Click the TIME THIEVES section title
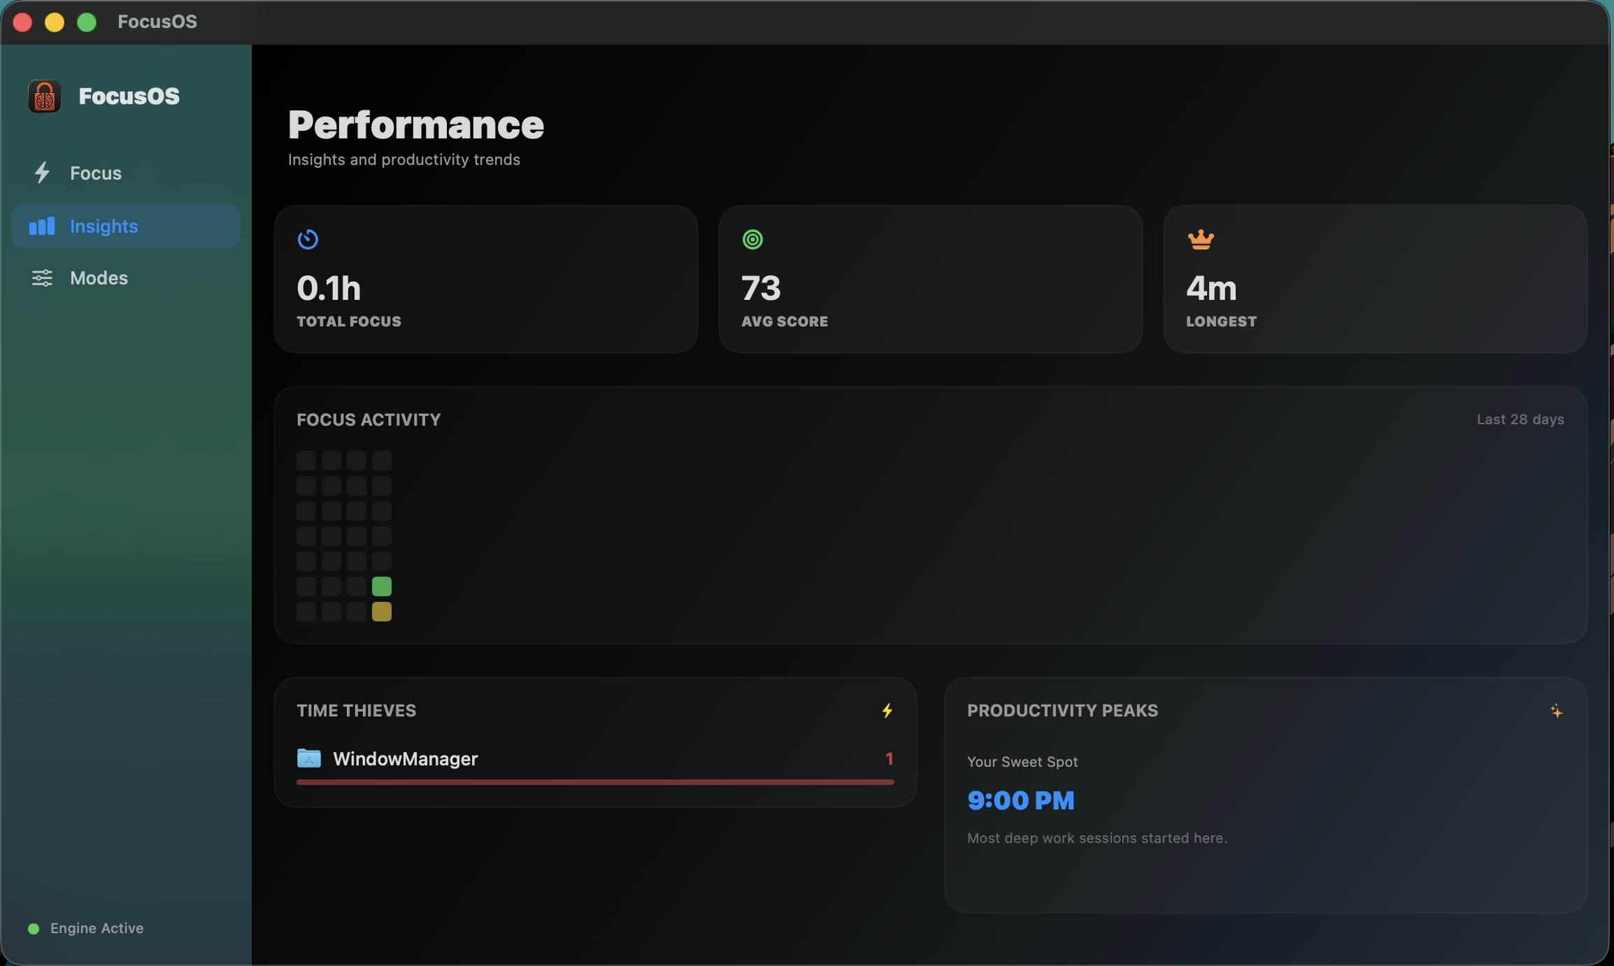 pyautogui.click(x=356, y=711)
